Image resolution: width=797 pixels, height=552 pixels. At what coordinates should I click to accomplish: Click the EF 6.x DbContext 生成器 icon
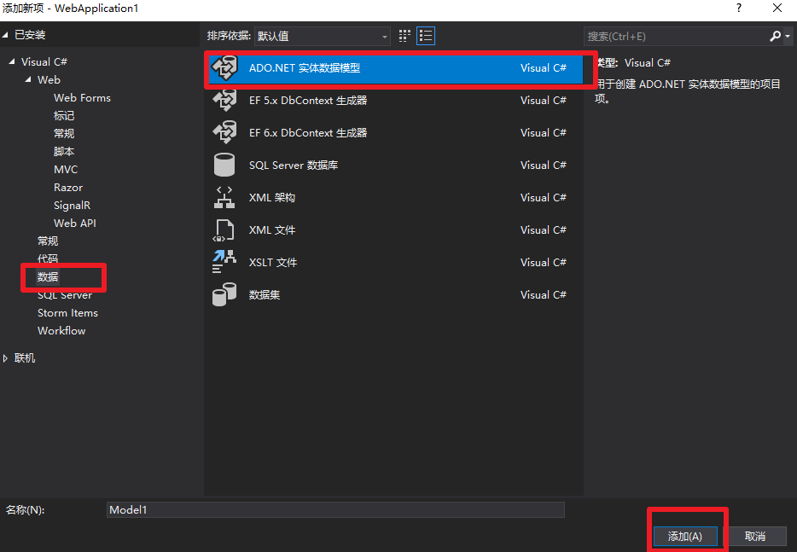[224, 132]
